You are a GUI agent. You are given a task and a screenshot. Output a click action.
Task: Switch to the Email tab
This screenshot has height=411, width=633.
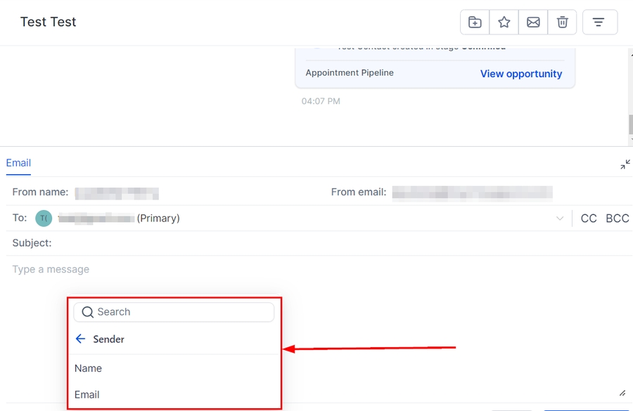[18, 163]
